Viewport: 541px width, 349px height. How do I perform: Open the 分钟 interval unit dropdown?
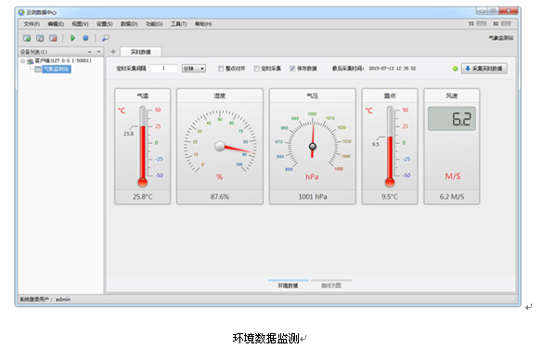click(x=194, y=69)
